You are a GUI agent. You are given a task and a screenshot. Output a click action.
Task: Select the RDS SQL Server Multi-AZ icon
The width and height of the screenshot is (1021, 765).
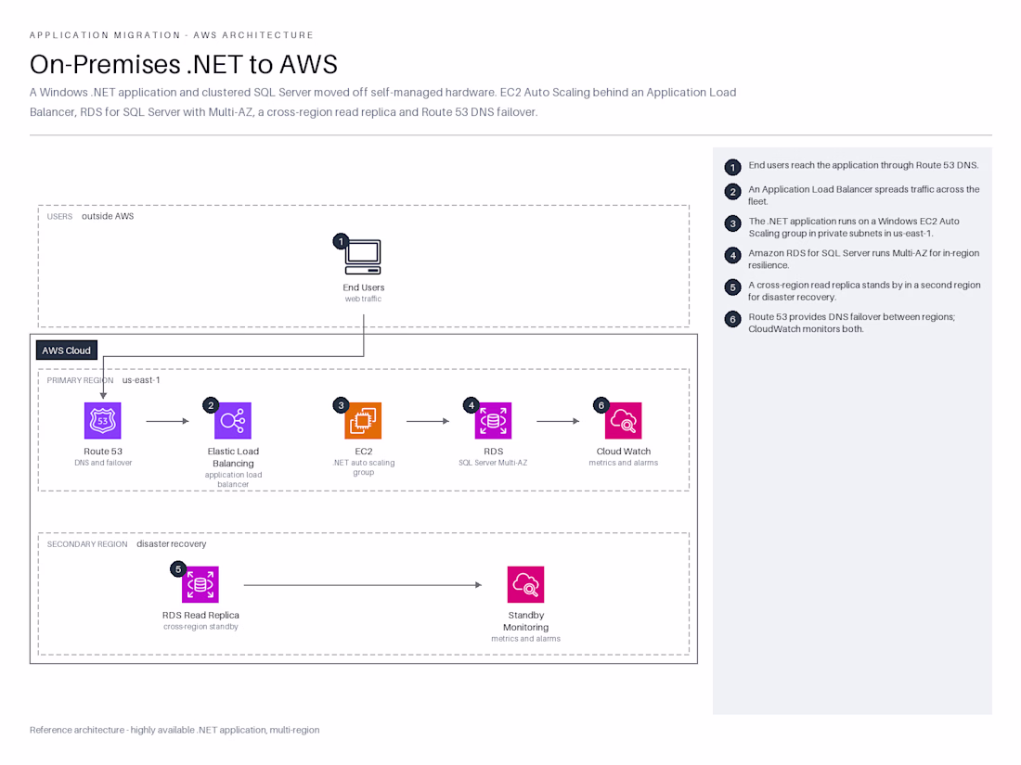click(493, 421)
